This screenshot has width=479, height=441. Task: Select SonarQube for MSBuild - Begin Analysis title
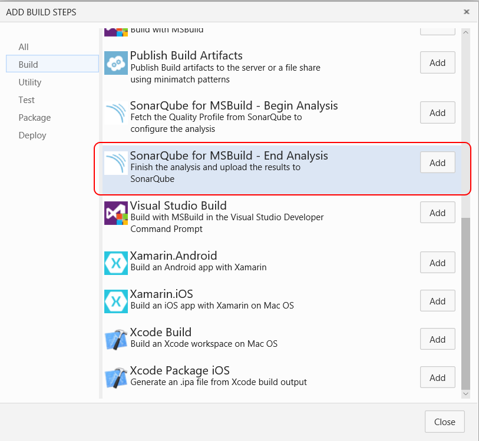(234, 105)
